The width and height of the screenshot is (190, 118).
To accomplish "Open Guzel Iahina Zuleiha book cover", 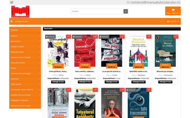I will point(58,103).
